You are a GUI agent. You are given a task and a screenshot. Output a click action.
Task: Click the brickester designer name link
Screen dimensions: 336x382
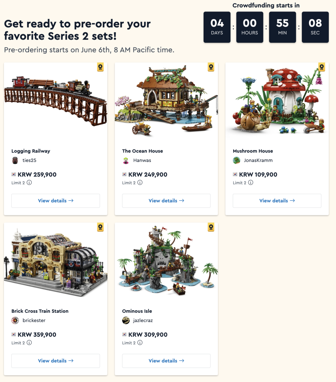click(34, 320)
